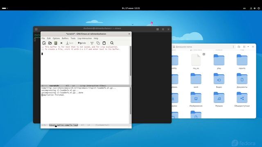Click the home path bar in Files window
The image size is (262, 147).
pos(201,47)
